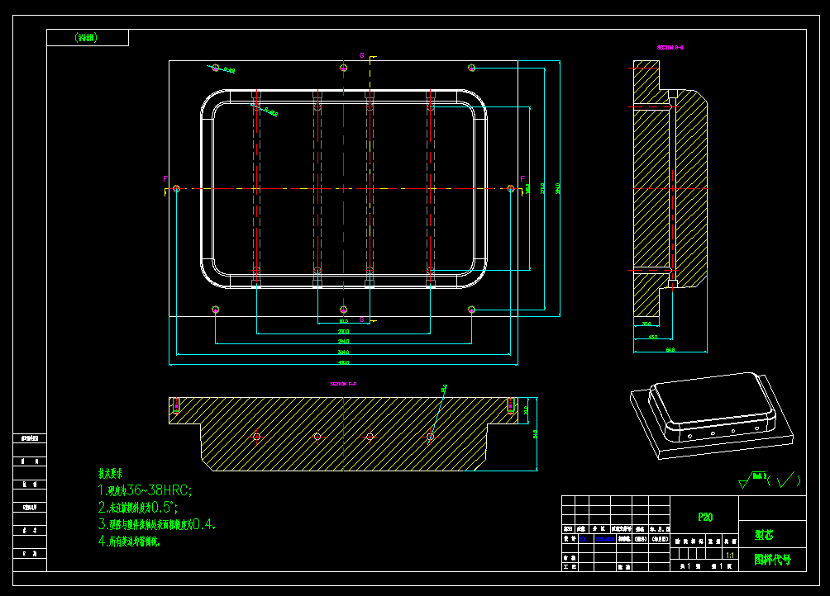This screenshot has height=596, width=830.
Task: Click the bottom-right screw hole in top view
Action: point(472,310)
